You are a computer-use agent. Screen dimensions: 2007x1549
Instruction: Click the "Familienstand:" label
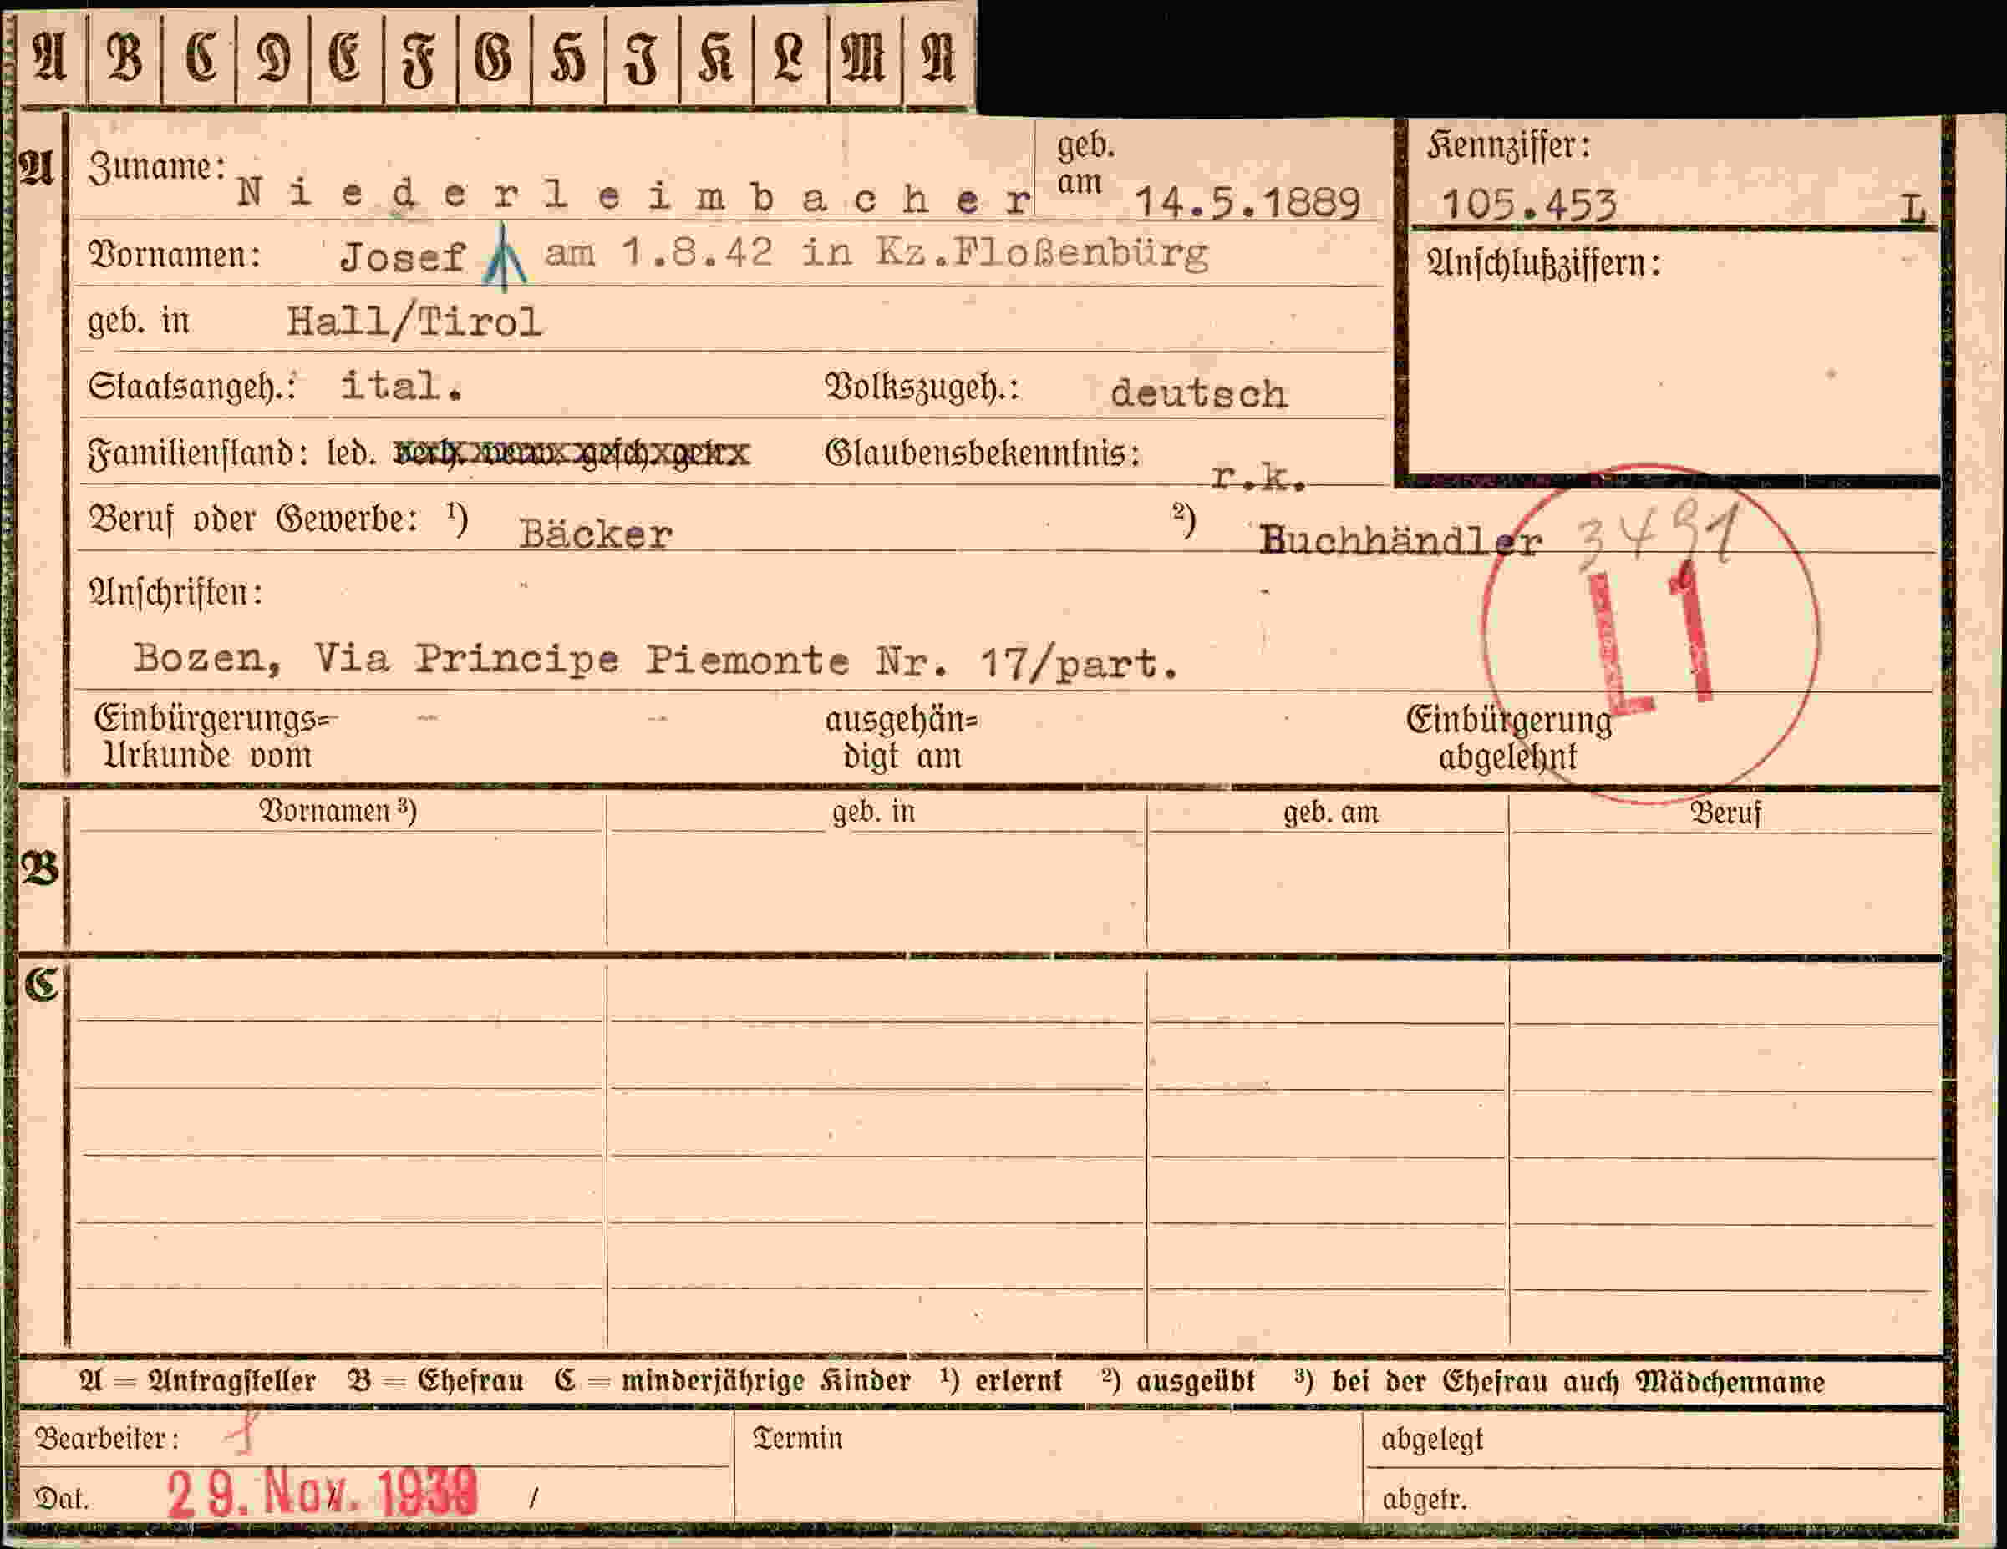coord(197,453)
